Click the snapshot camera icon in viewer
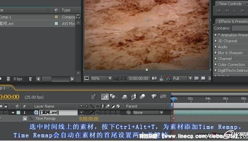This screenshot has width=248, height=142. pos(154,78)
